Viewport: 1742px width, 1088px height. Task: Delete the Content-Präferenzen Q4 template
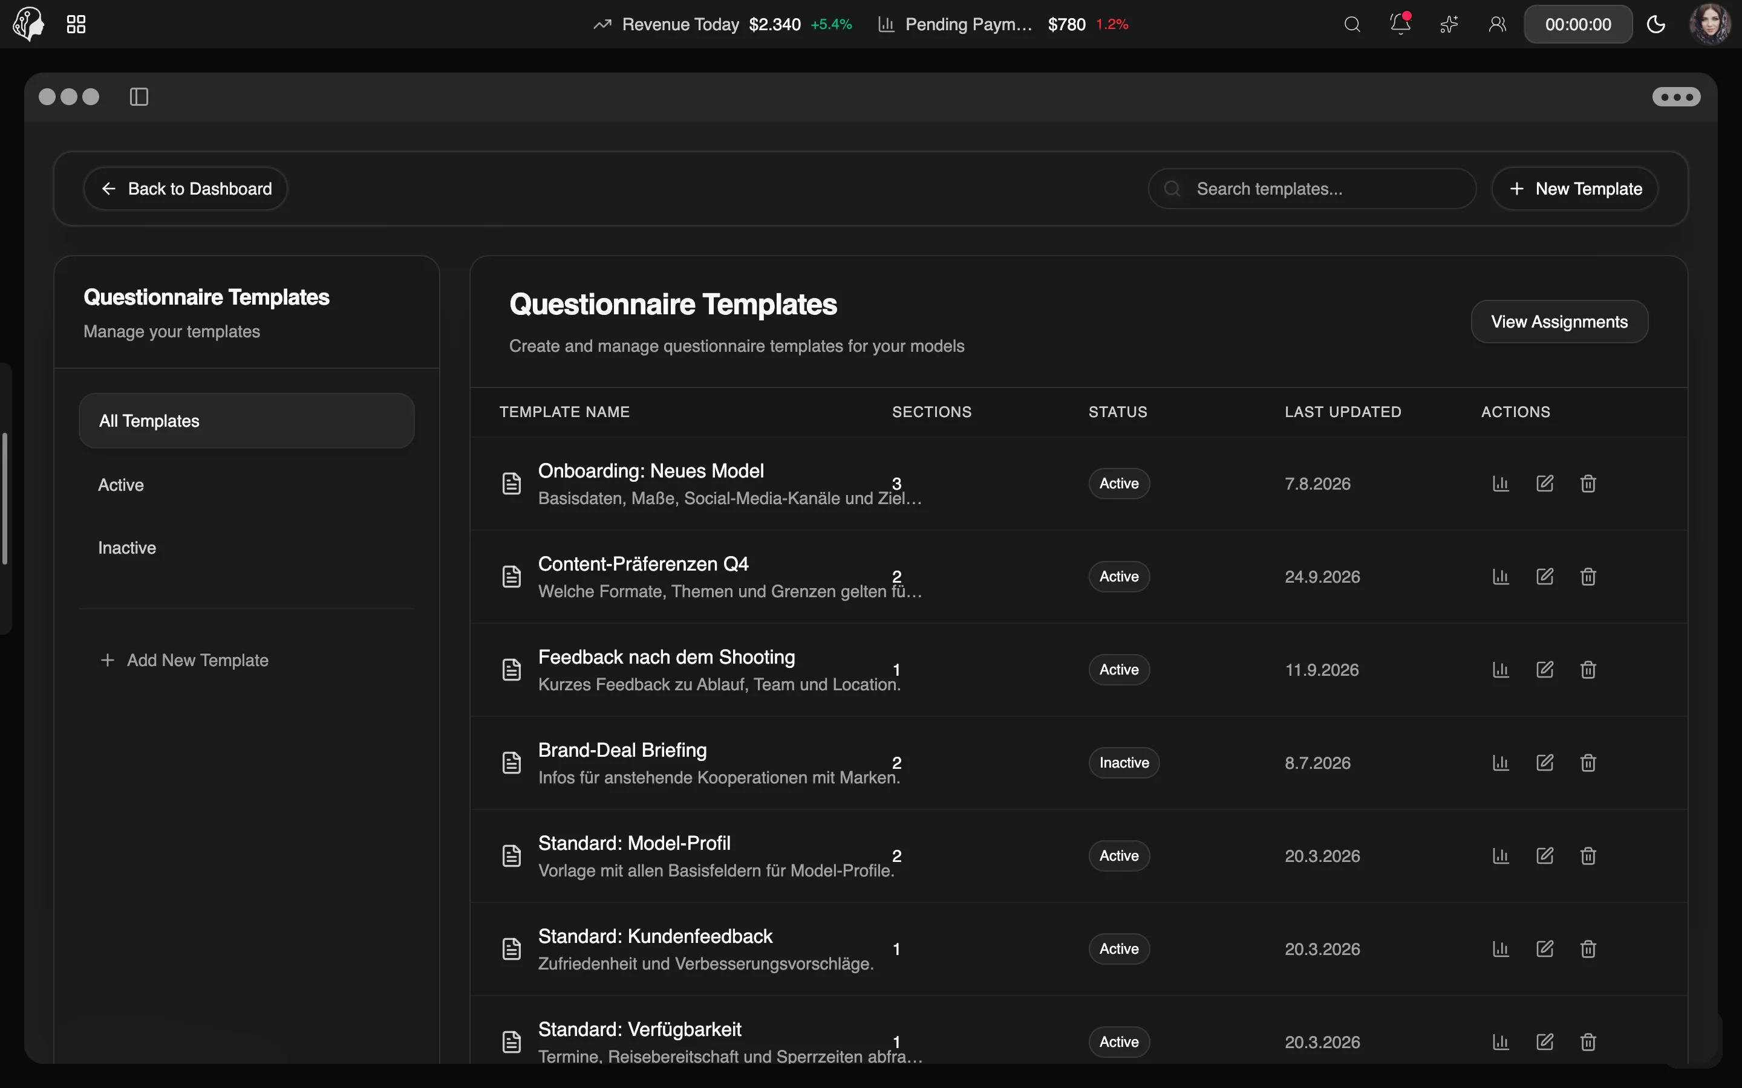[x=1589, y=577]
